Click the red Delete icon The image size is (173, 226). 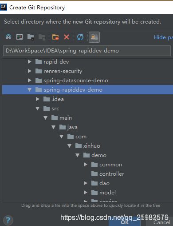coord(67,37)
